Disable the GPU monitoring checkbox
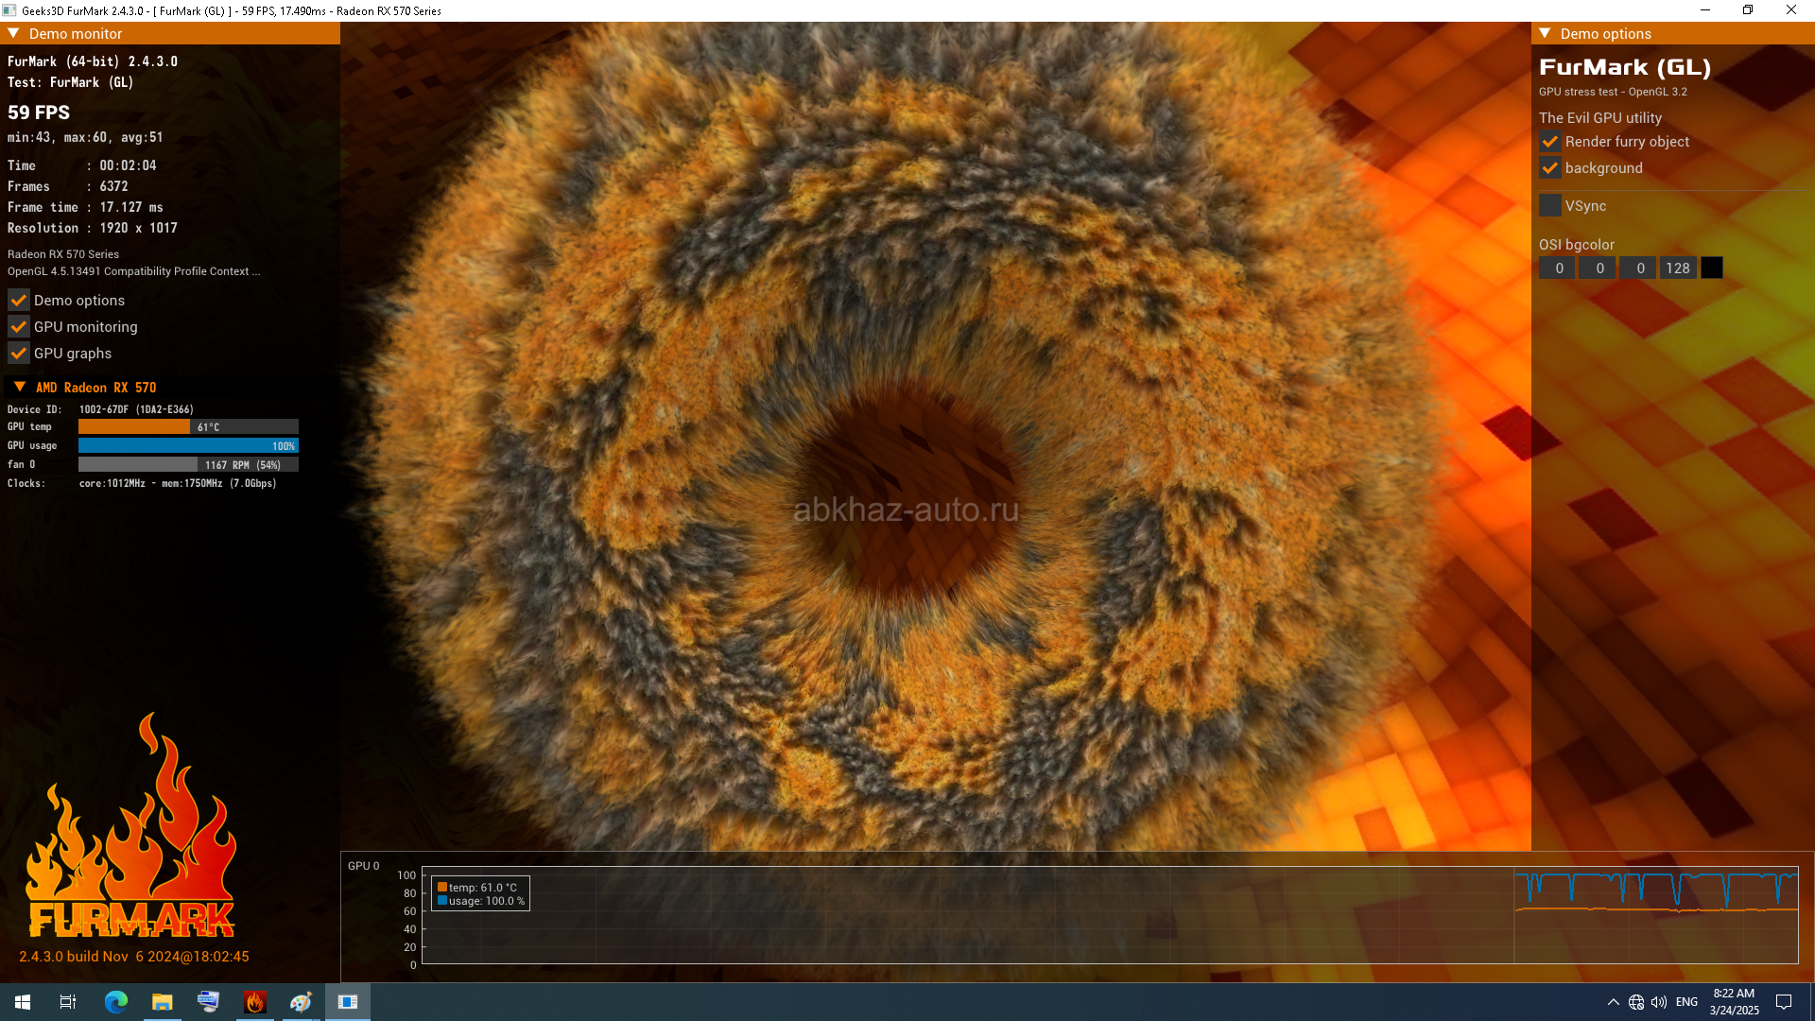 (x=18, y=327)
